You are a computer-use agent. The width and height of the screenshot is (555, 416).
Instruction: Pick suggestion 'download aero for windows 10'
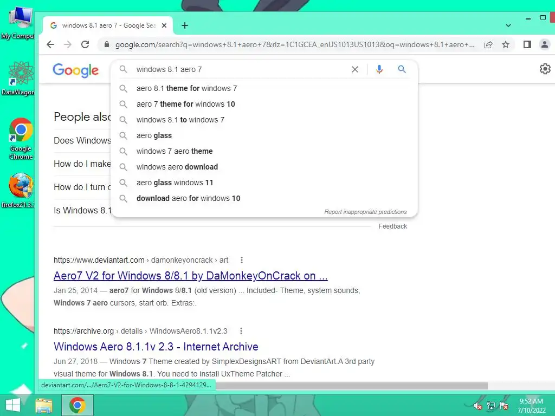pos(264,198)
